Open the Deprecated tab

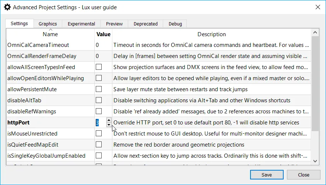(146, 24)
